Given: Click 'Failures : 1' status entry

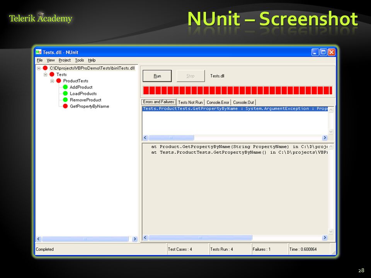Looking at the screenshot, I should point(262,249).
